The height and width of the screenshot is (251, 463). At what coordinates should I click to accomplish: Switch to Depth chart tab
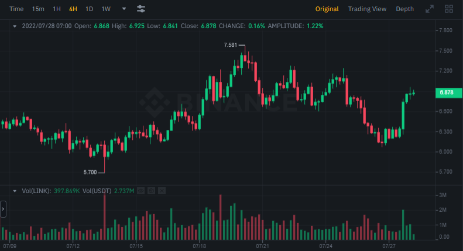(x=404, y=9)
